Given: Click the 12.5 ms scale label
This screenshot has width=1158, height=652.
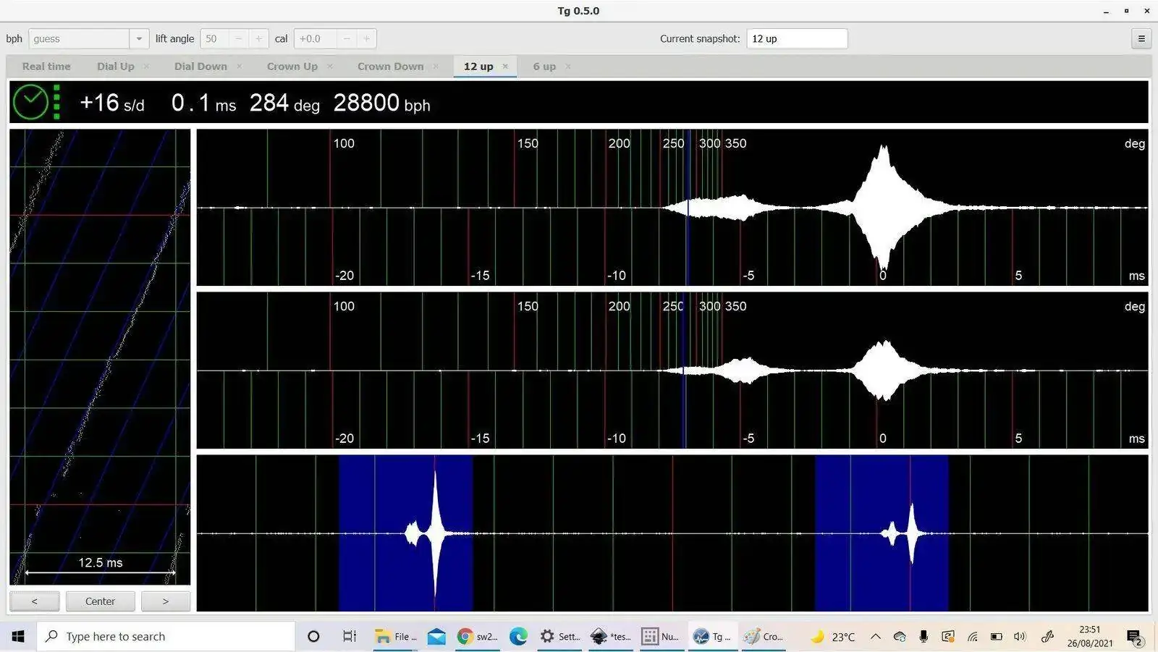Looking at the screenshot, I should tap(101, 562).
